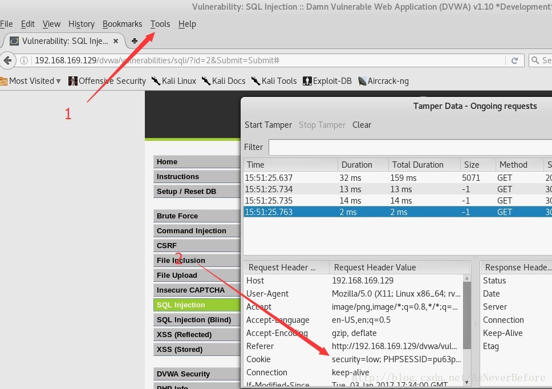The image size is (552, 389).
Task: Open site info icon in address bar
Action: click(x=24, y=60)
